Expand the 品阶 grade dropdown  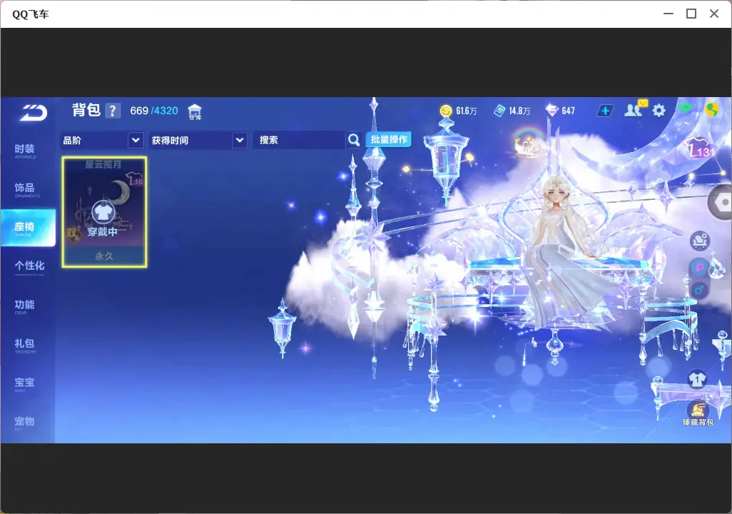[102, 140]
